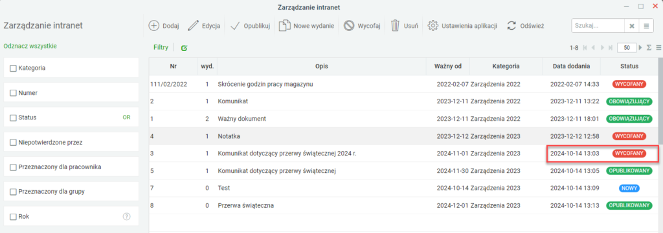The height and width of the screenshot is (233, 663).
Task: Click OPUBLIKOWANY badge in Przerwa świąteczna row
Action: click(x=629, y=206)
